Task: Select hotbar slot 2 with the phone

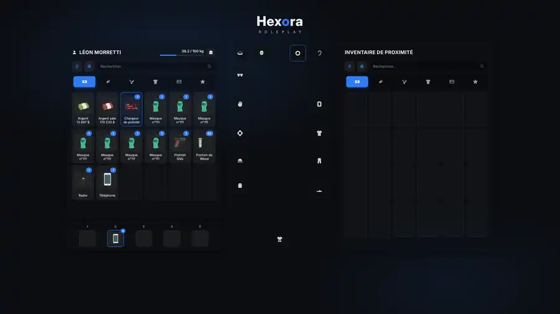Action: (115, 238)
